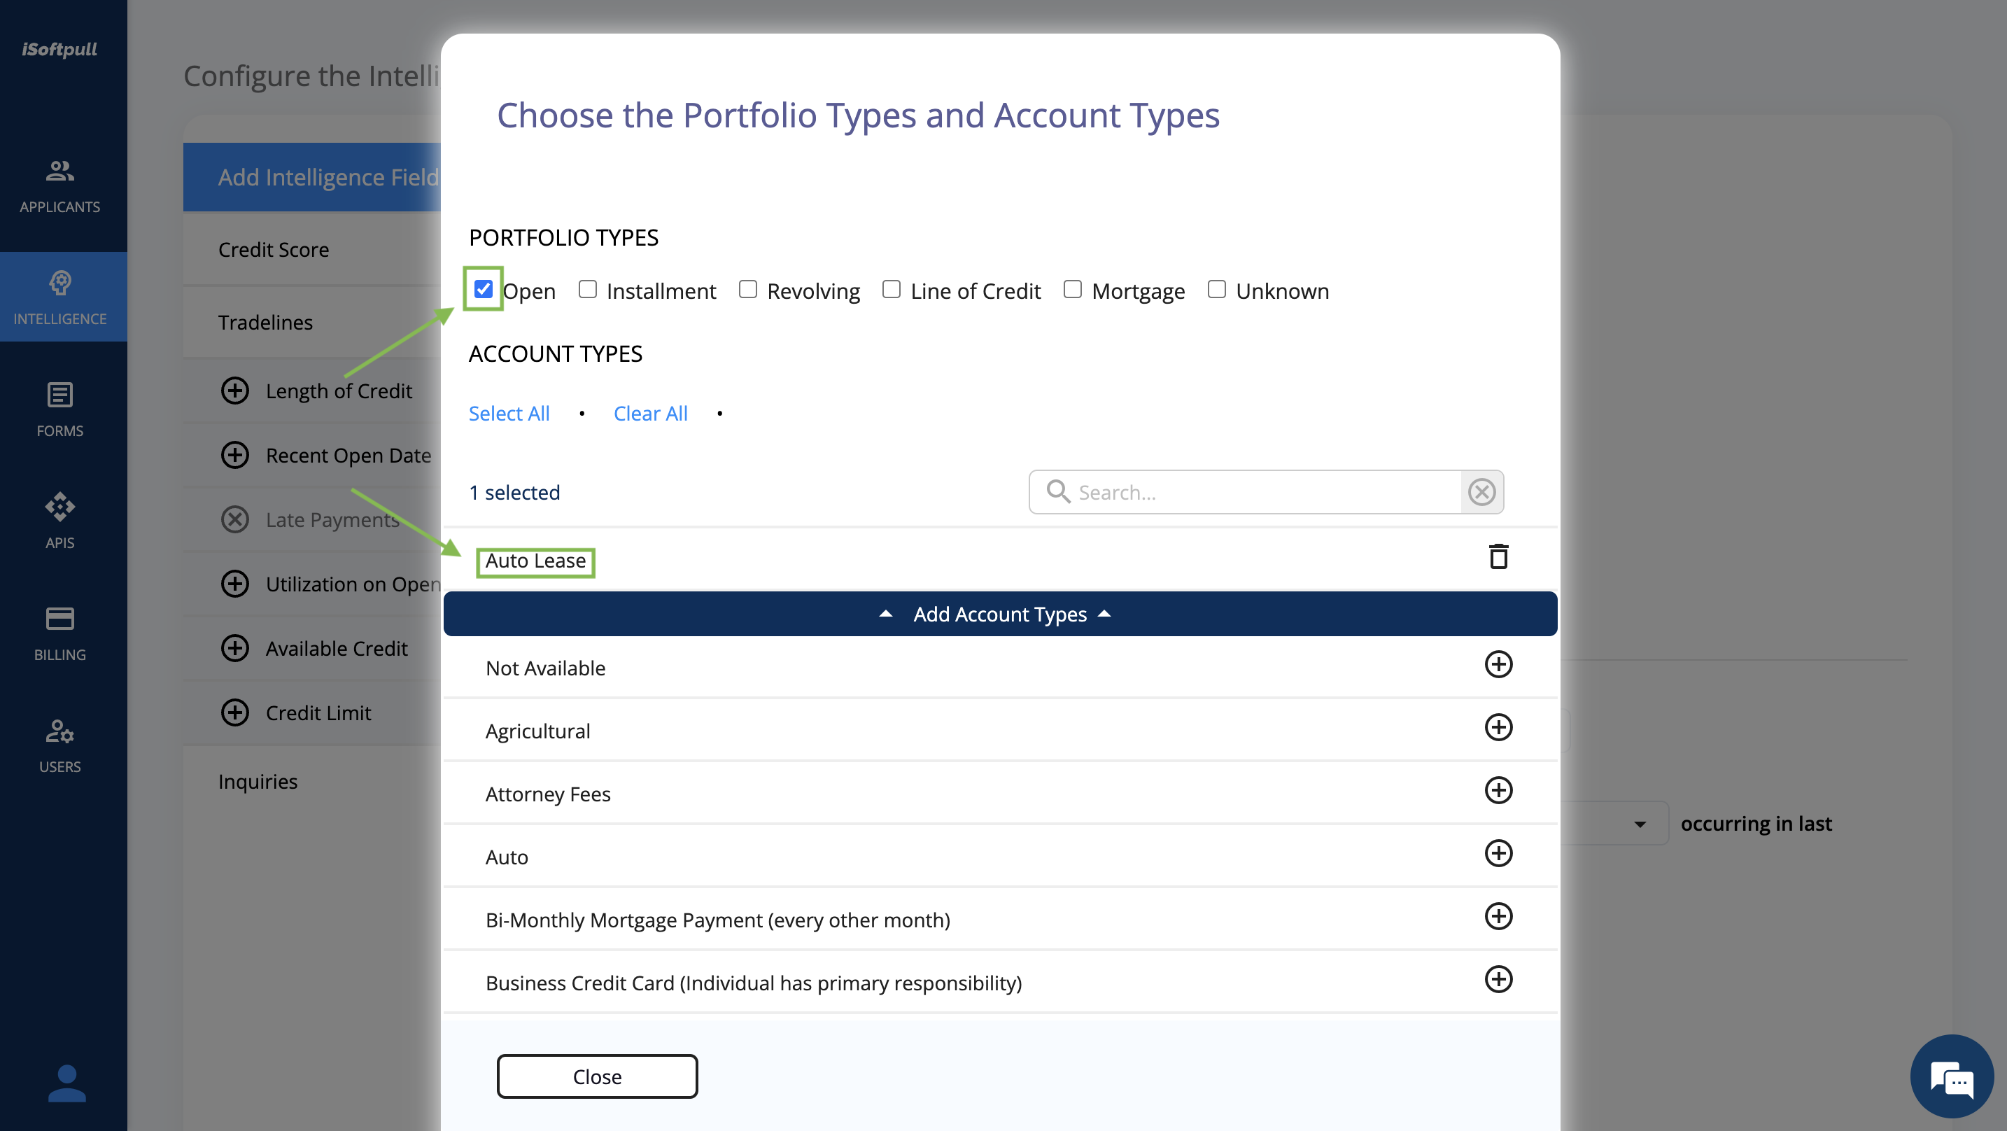This screenshot has height=1131, width=2007.
Task: Expand the Length of Credit item
Action: click(234, 391)
